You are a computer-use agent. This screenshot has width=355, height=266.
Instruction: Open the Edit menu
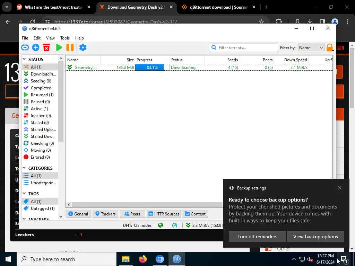tap(37, 38)
